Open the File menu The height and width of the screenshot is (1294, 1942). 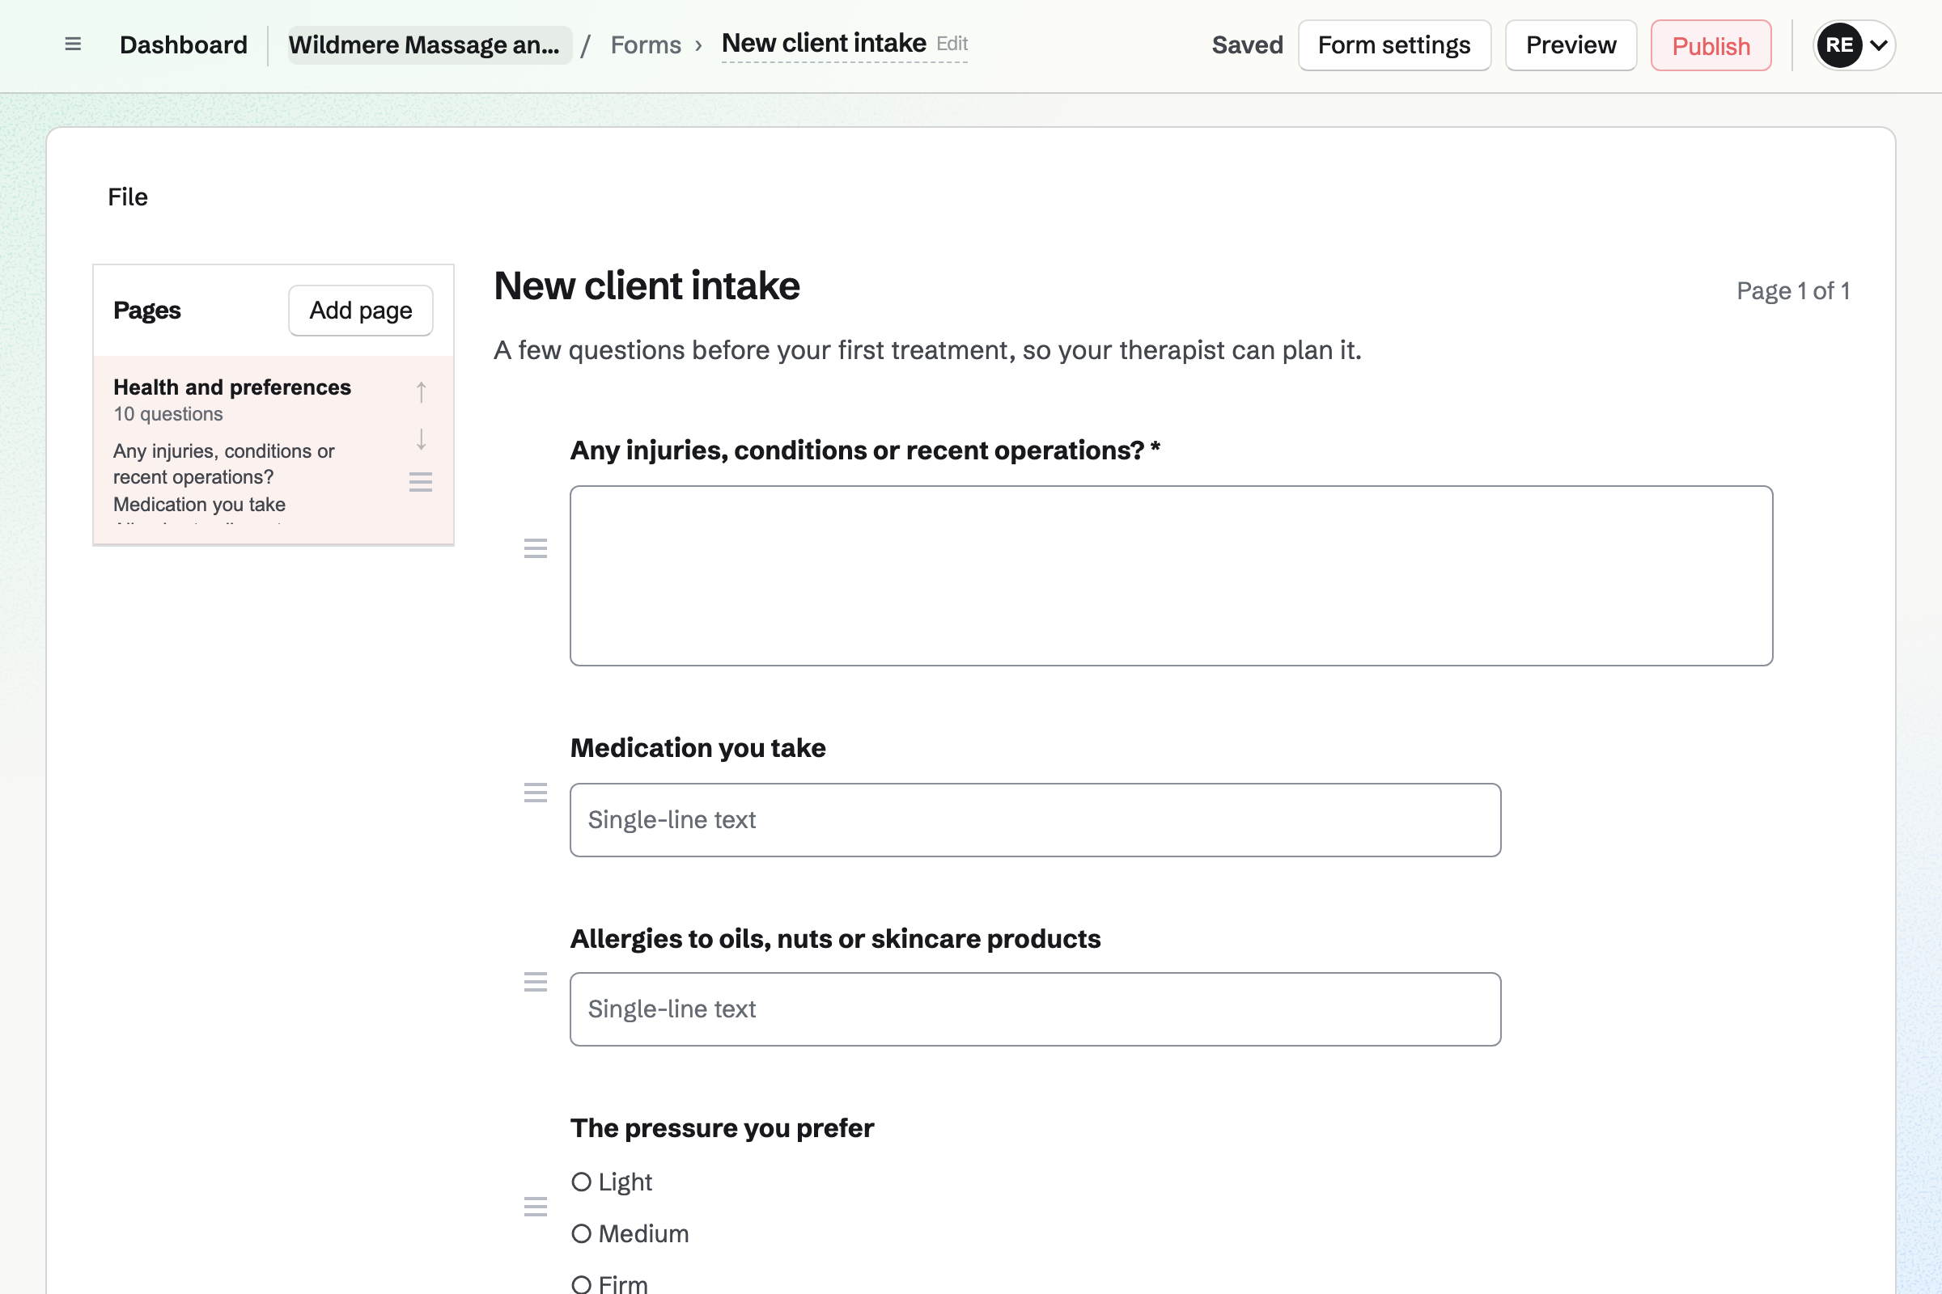[128, 197]
